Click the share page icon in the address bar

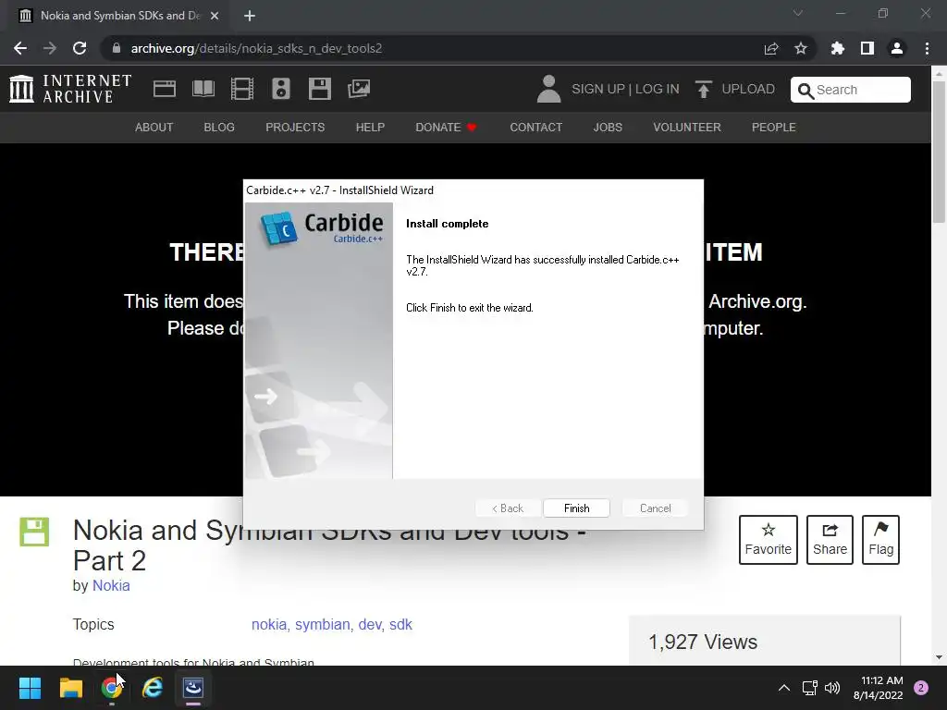pyautogui.click(x=771, y=48)
